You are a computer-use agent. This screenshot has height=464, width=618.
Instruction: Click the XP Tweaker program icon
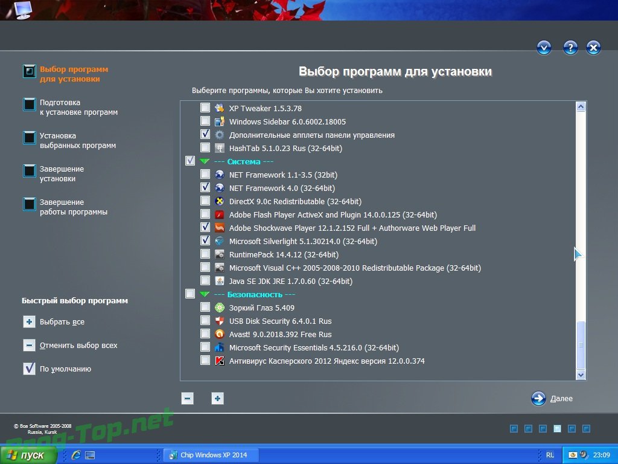click(x=220, y=108)
